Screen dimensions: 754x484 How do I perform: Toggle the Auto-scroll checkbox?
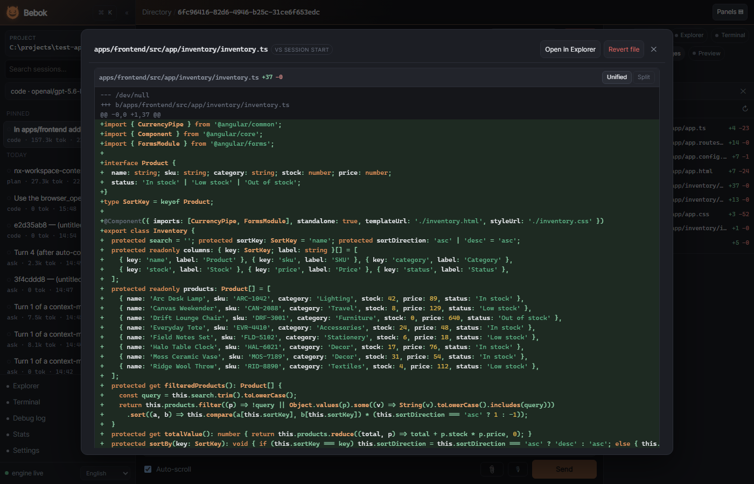[148, 469]
